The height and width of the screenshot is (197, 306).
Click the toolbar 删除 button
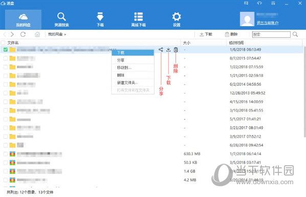[231, 34]
